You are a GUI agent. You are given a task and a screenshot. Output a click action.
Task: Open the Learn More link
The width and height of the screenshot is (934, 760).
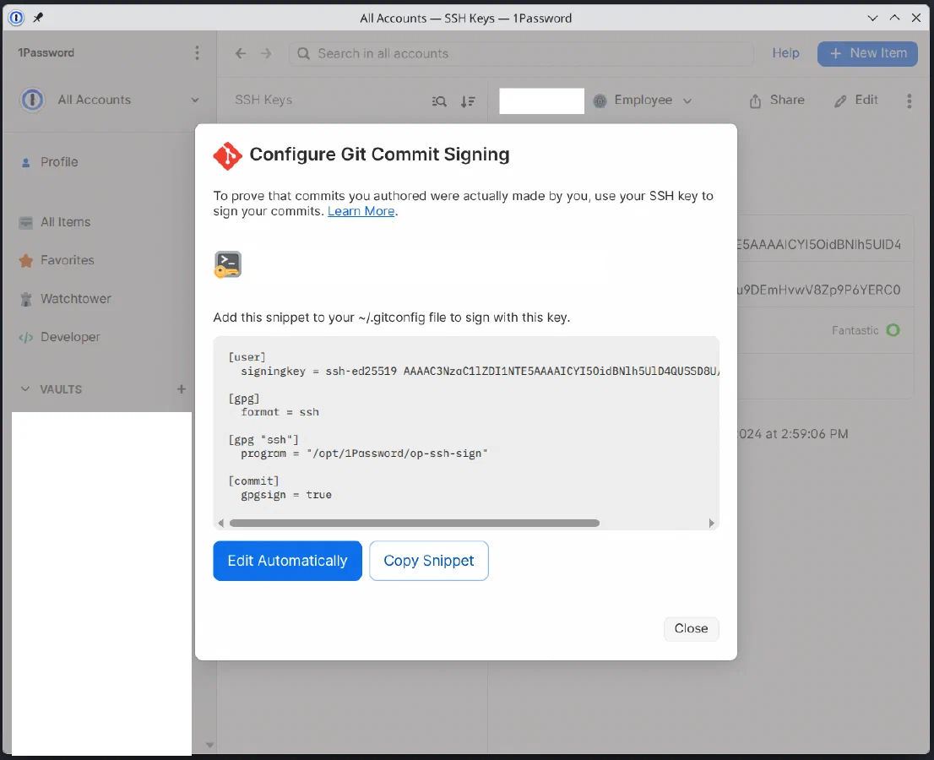click(361, 211)
